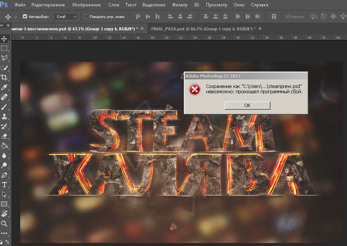Click Align horizontal centers icon
The width and height of the screenshot is (347, 246).
coord(180,16)
